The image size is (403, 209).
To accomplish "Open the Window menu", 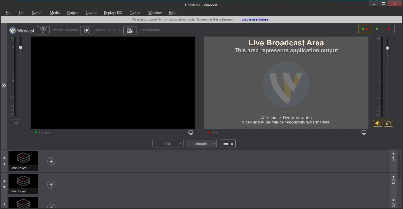I will coord(155,13).
